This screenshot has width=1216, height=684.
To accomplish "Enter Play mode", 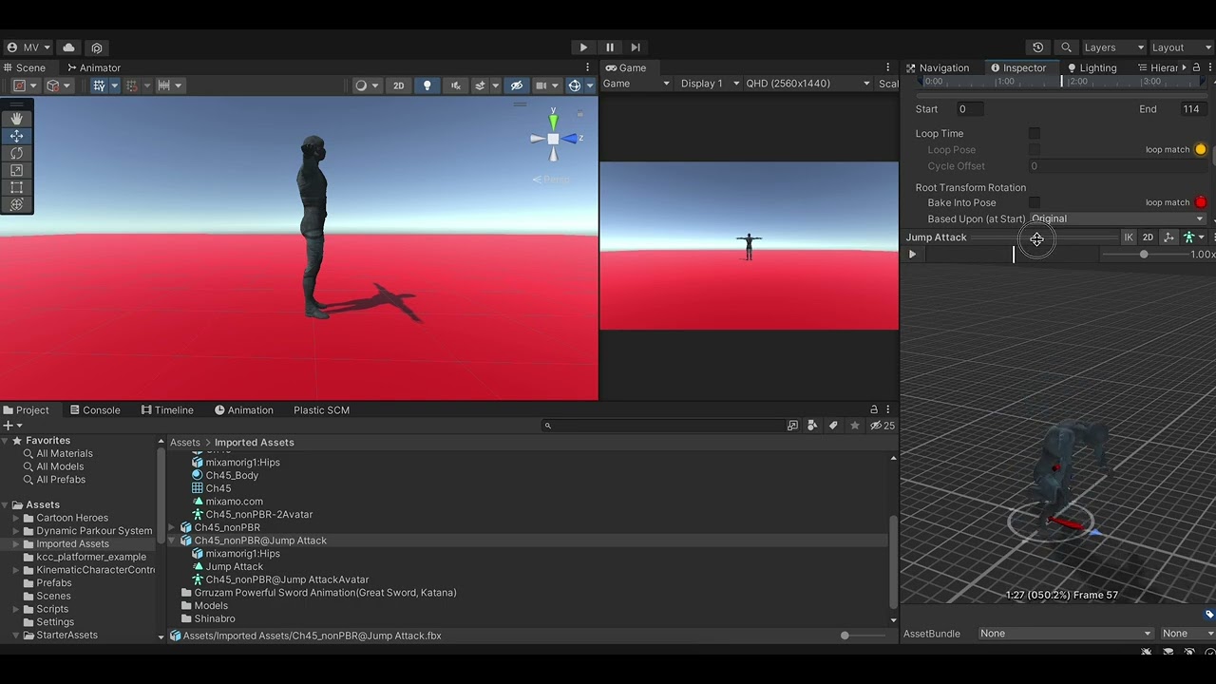I will click(x=583, y=47).
